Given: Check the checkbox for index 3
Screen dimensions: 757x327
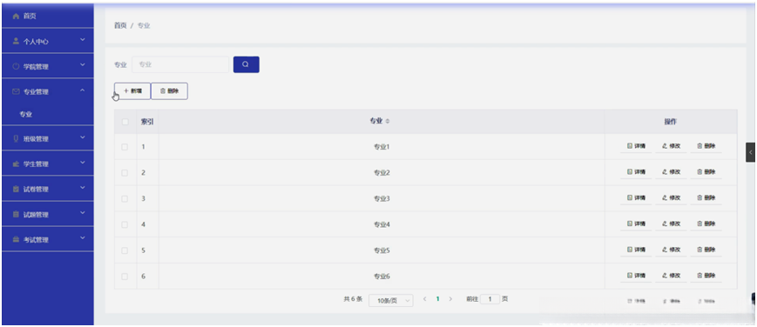Looking at the screenshot, I should click(125, 198).
